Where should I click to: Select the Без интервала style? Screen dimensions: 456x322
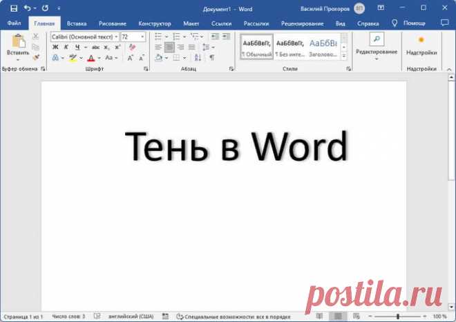pos(290,47)
